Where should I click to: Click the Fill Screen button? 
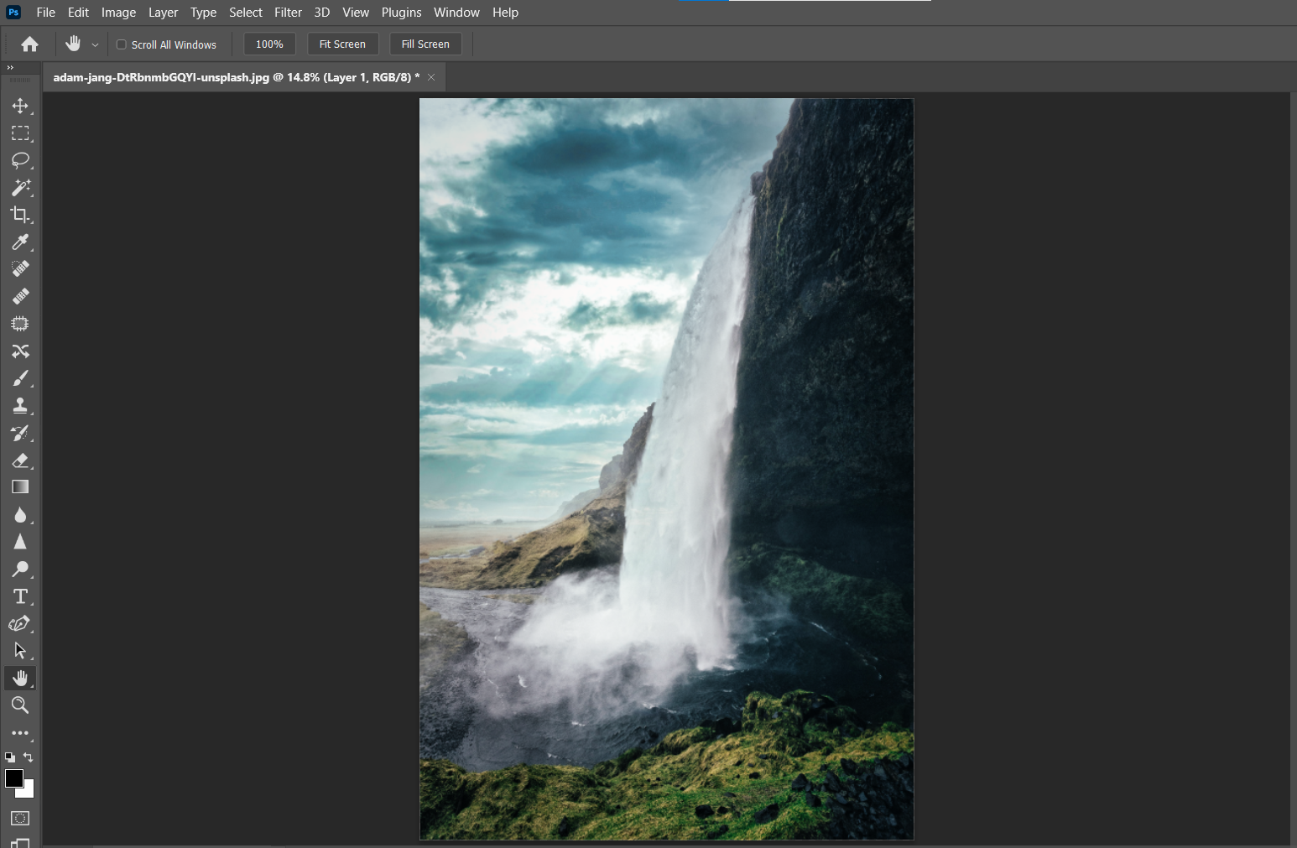click(425, 44)
